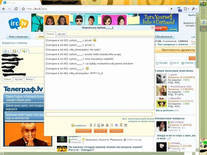
Task: Click the site search input field
Action: pyautogui.click(x=171, y=58)
